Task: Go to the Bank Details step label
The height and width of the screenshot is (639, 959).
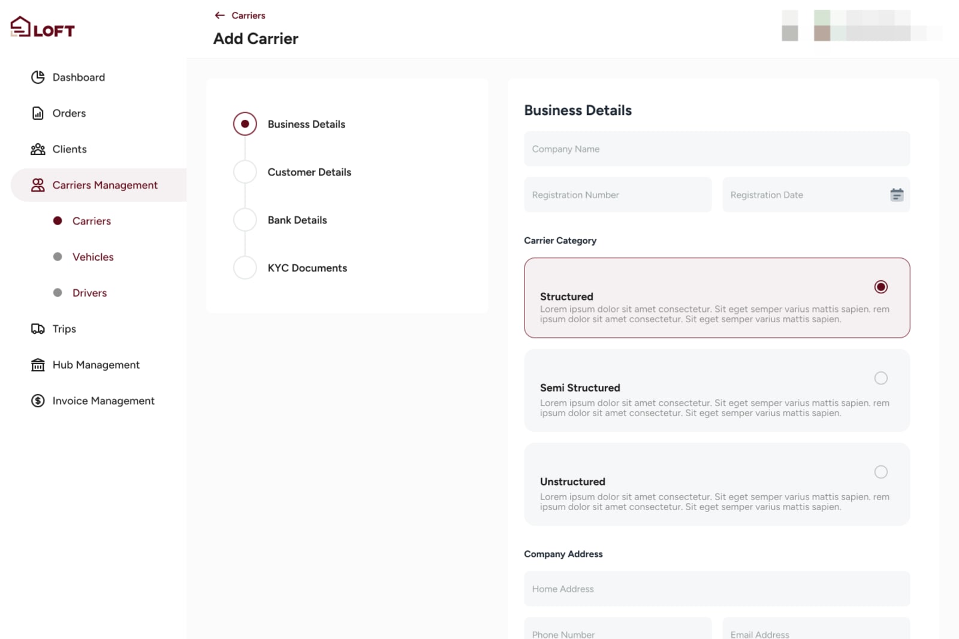Action: [x=297, y=220]
